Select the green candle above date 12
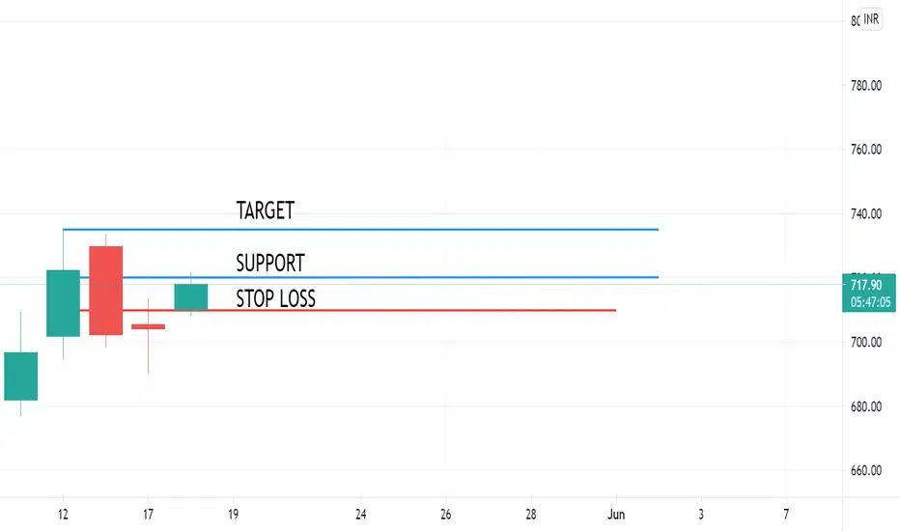The image size is (900, 531). pyautogui.click(x=63, y=303)
